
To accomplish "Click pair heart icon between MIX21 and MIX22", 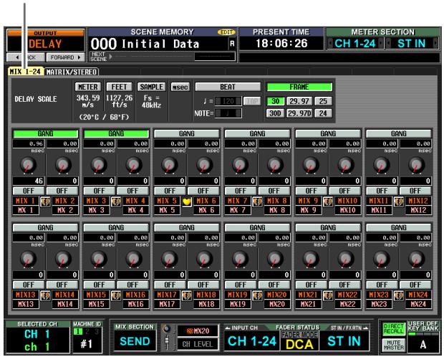I will [x=328, y=296].
